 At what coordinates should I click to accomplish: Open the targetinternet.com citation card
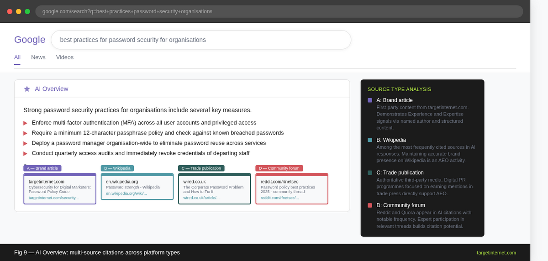tap(60, 189)
